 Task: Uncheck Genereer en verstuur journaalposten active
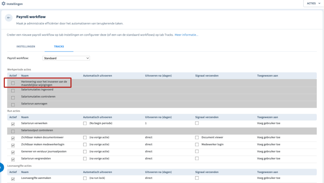[13, 152]
